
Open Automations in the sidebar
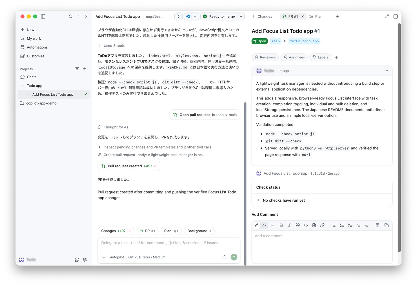click(53, 47)
